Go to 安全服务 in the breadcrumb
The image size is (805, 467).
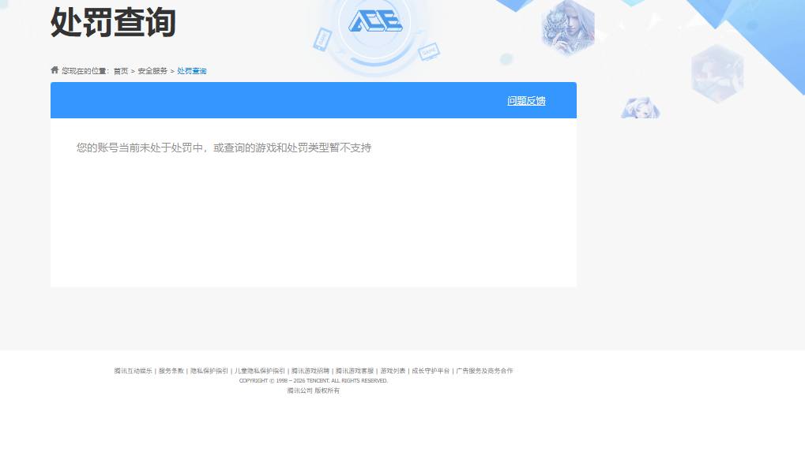(x=152, y=71)
